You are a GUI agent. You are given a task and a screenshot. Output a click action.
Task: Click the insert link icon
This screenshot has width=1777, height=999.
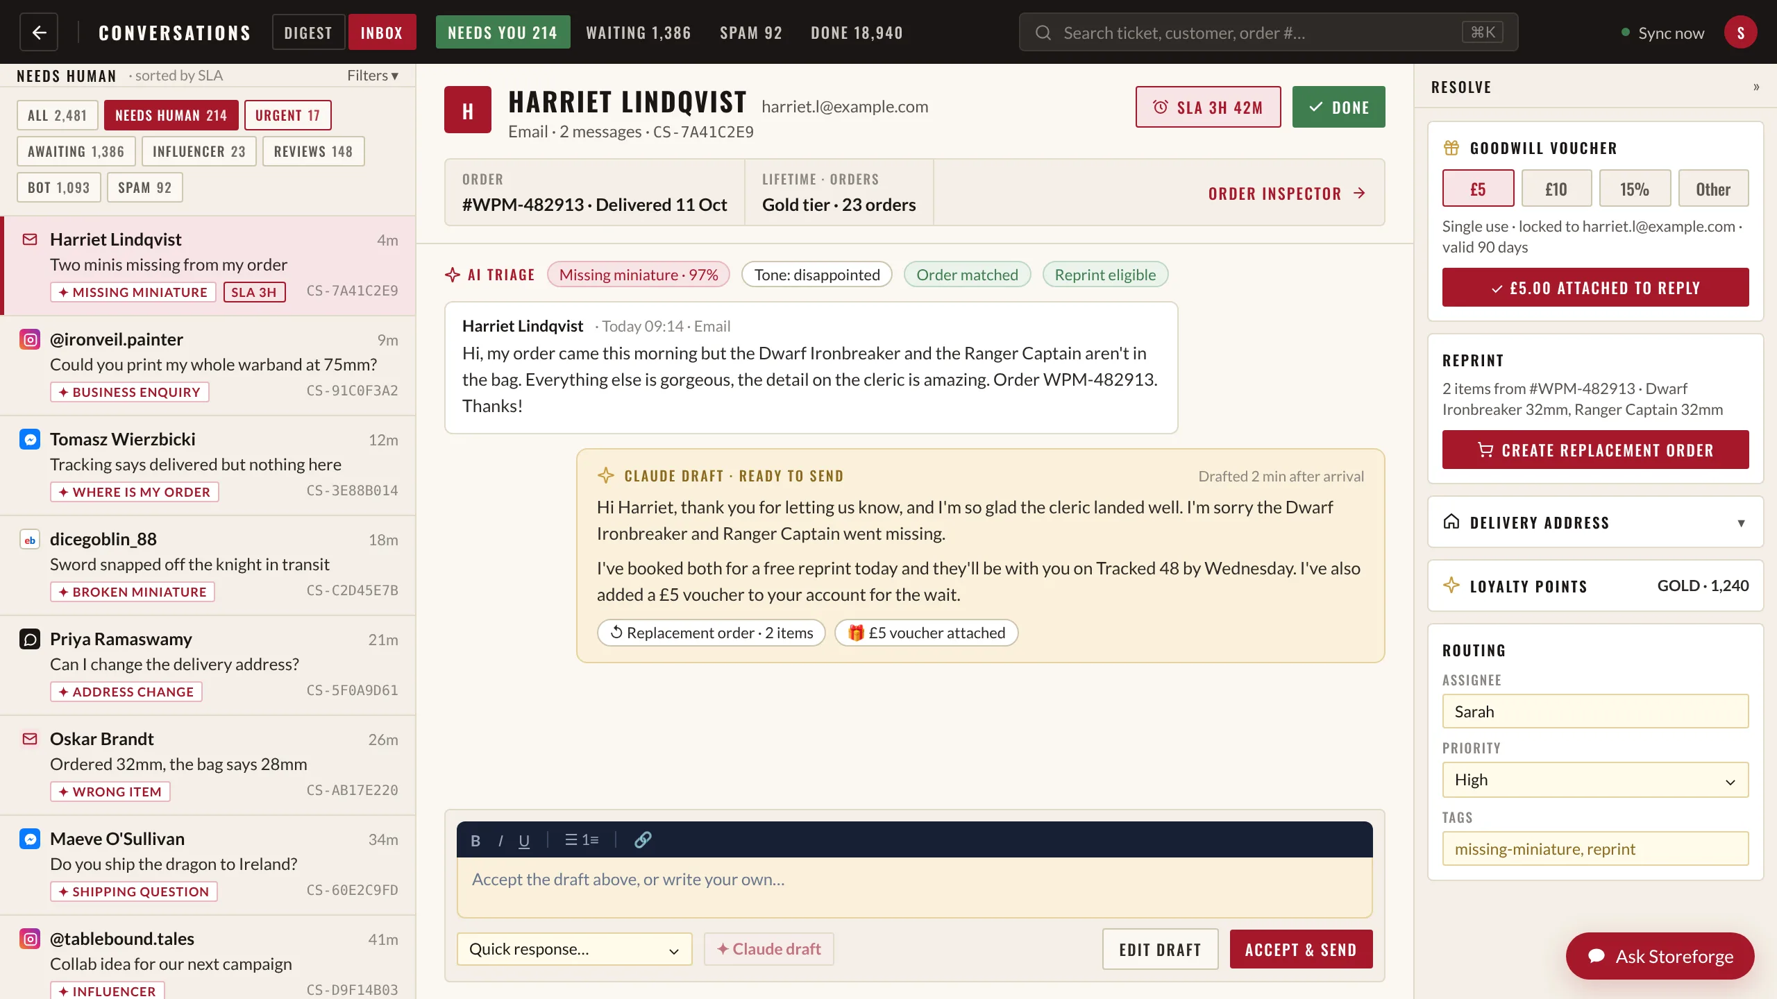pyautogui.click(x=643, y=839)
